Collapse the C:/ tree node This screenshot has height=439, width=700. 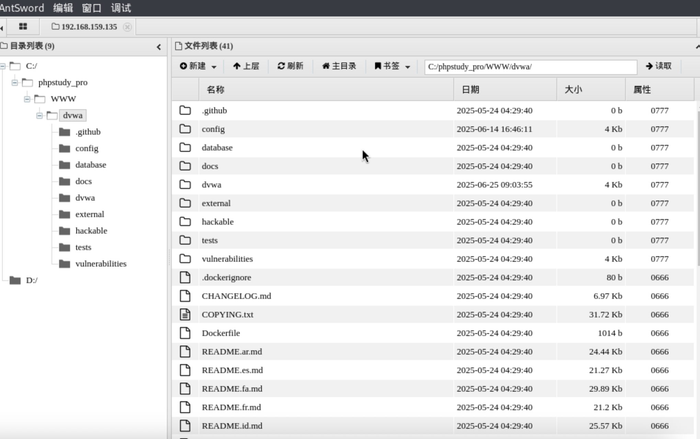click(x=3, y=66)
